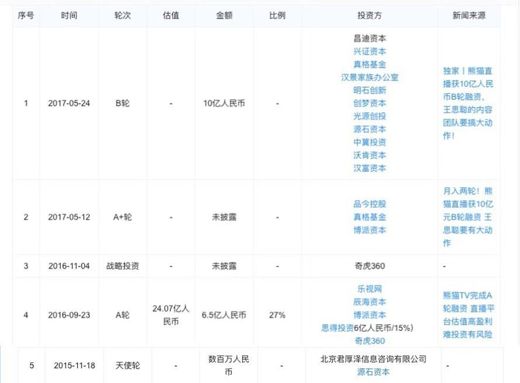Screen dimensions: 520x383
Task: Click the 汉景家族办公室 investor link
Action: (369, 77)
